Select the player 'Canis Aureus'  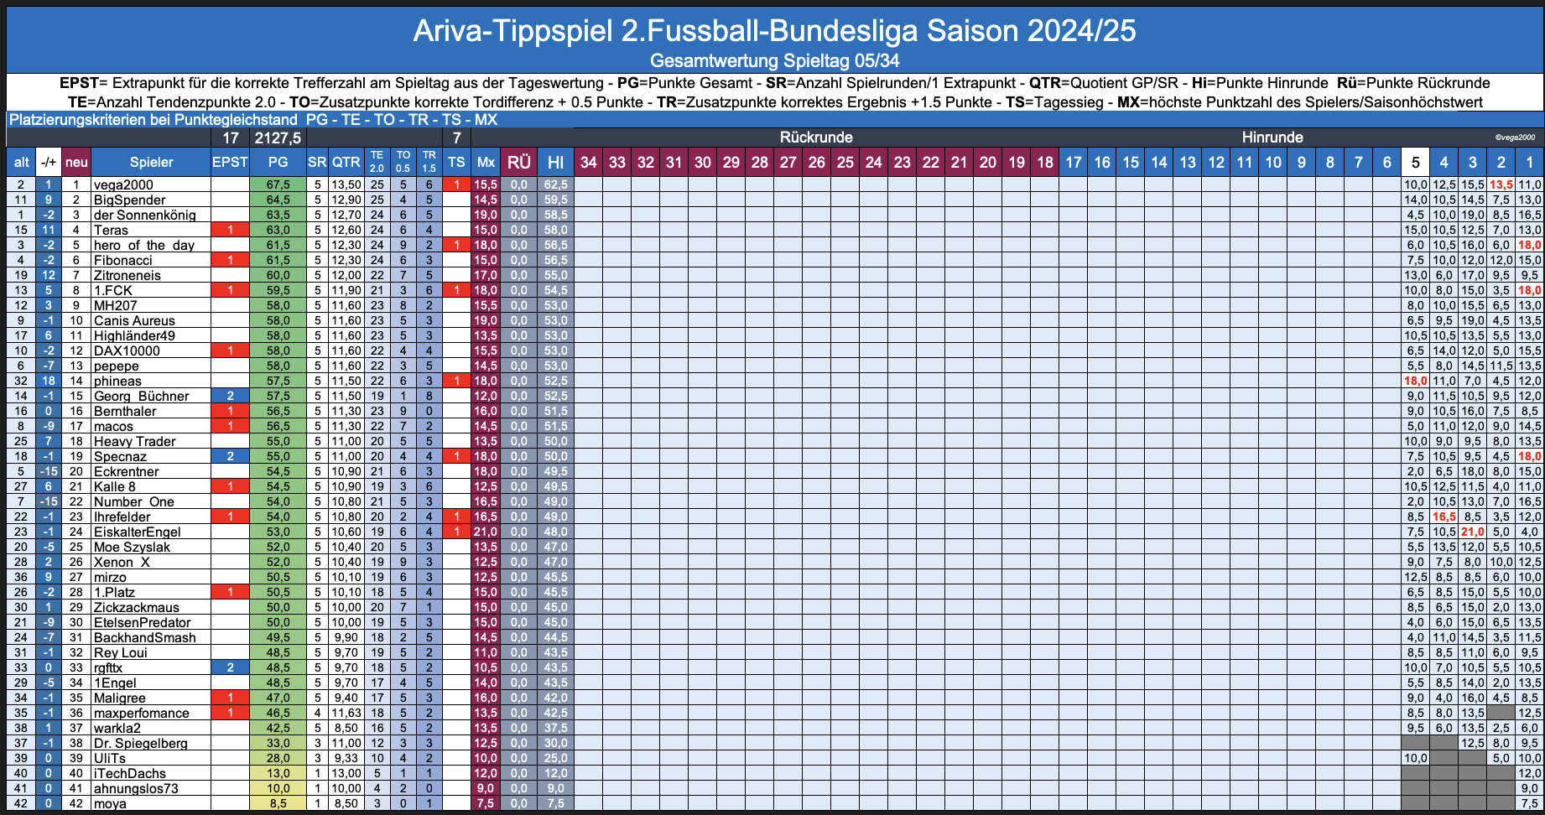click(134, 320)
